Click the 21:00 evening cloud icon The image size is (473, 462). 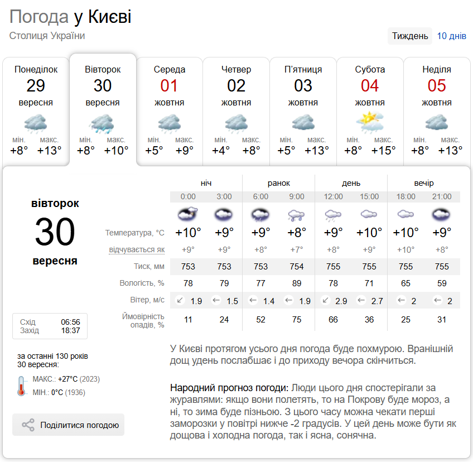point(441,214)
